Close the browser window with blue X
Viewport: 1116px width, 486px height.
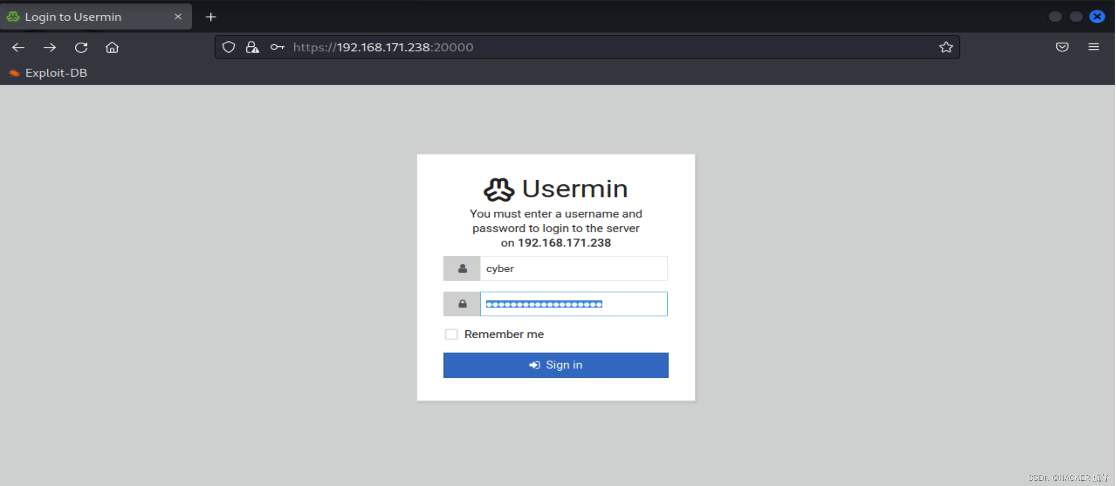[1097, 17]
